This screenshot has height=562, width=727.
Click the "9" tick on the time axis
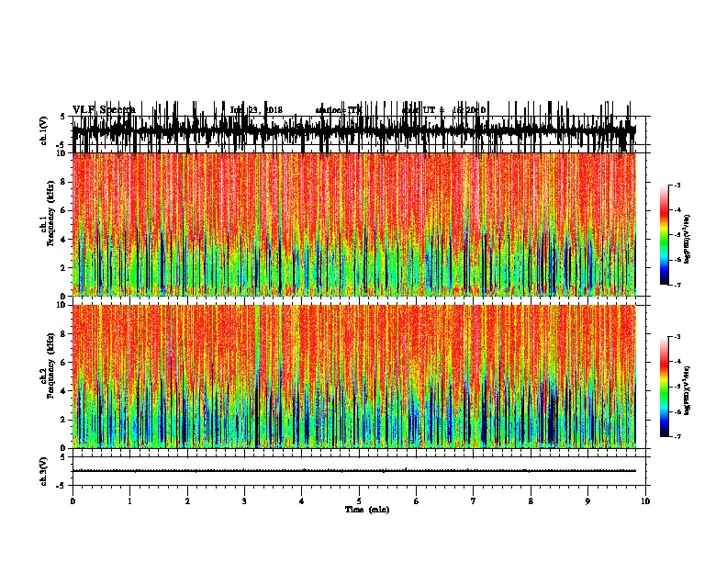587,501
